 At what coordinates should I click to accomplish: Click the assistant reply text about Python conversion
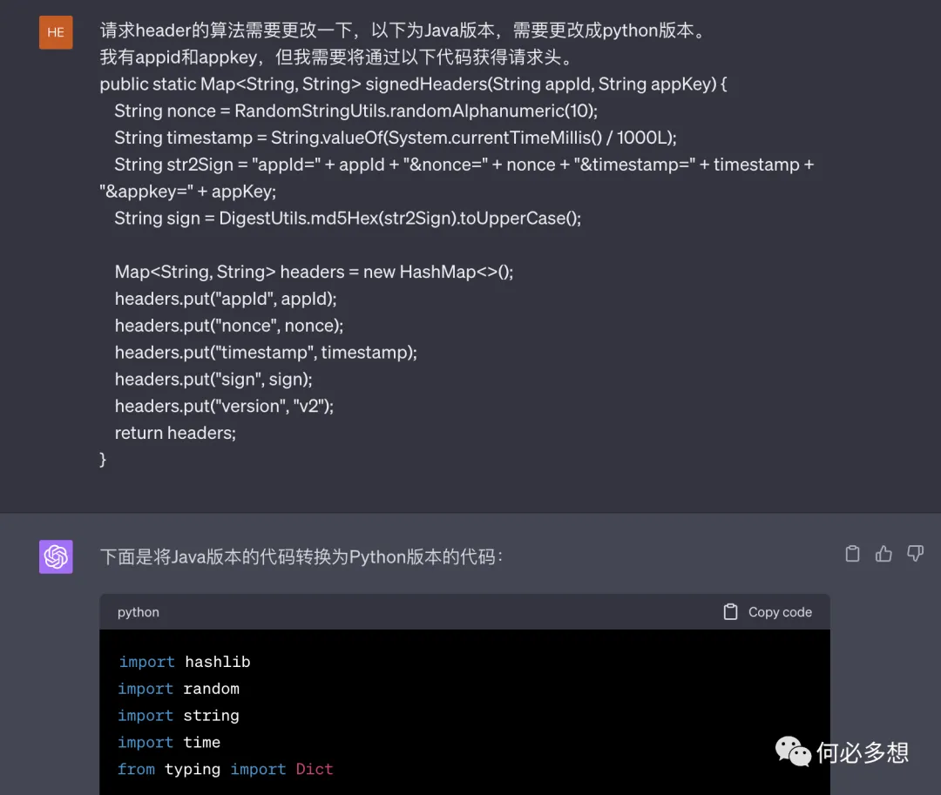coord(301,556)
